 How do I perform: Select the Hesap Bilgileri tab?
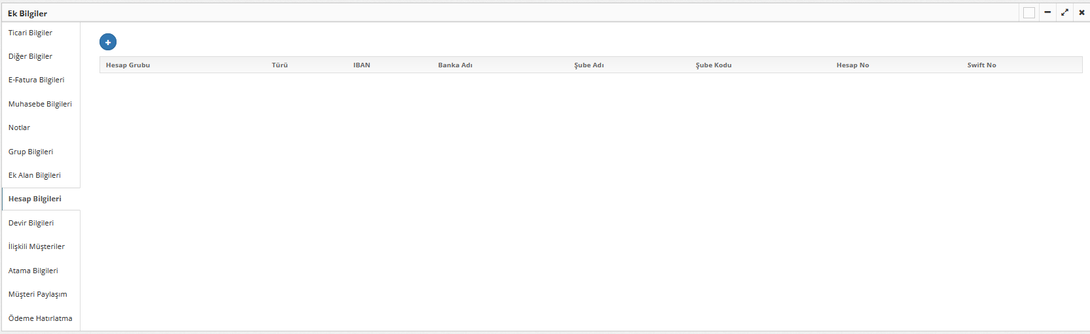click(35, 199)
